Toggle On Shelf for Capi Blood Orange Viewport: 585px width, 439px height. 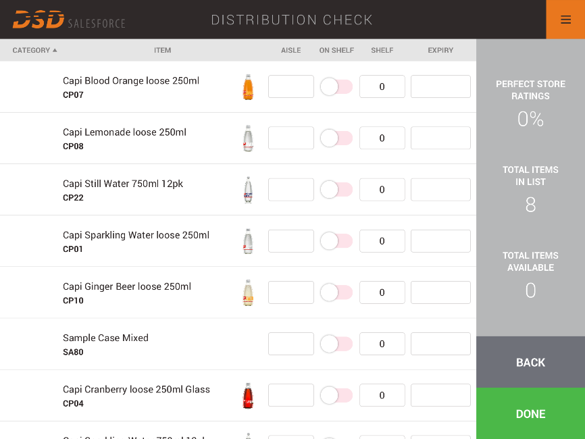click(336, 86)
